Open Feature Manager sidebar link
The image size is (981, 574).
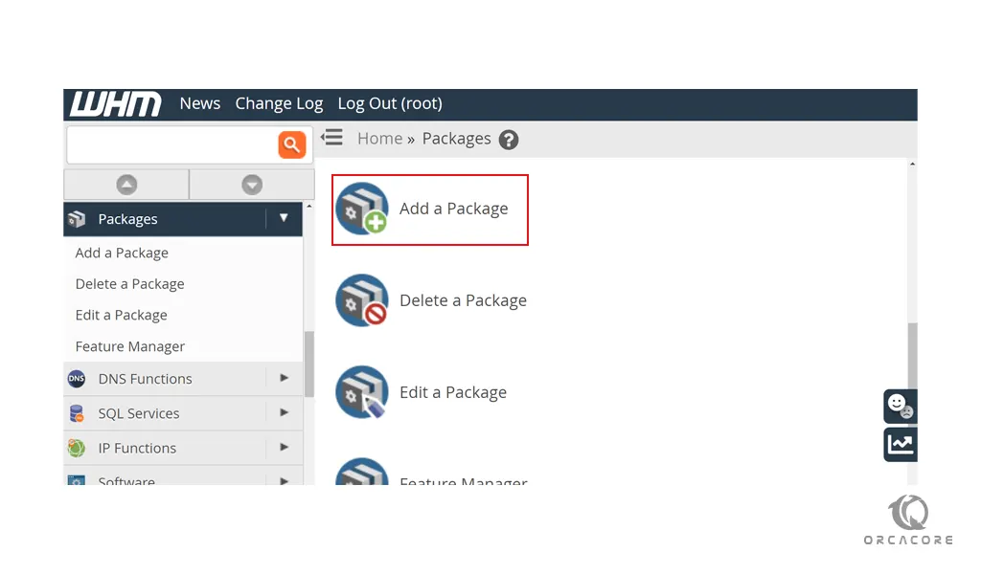pyautogui.click(x=130, y=346)
